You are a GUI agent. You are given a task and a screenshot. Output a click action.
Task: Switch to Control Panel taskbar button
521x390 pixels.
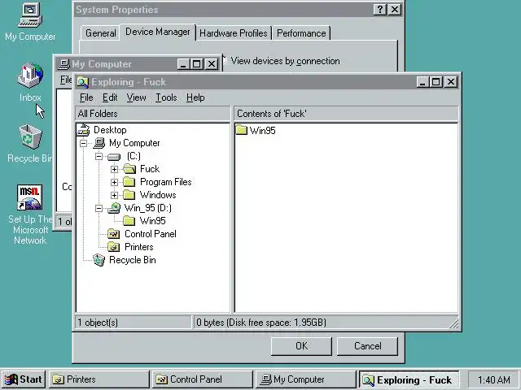(203, 379)
